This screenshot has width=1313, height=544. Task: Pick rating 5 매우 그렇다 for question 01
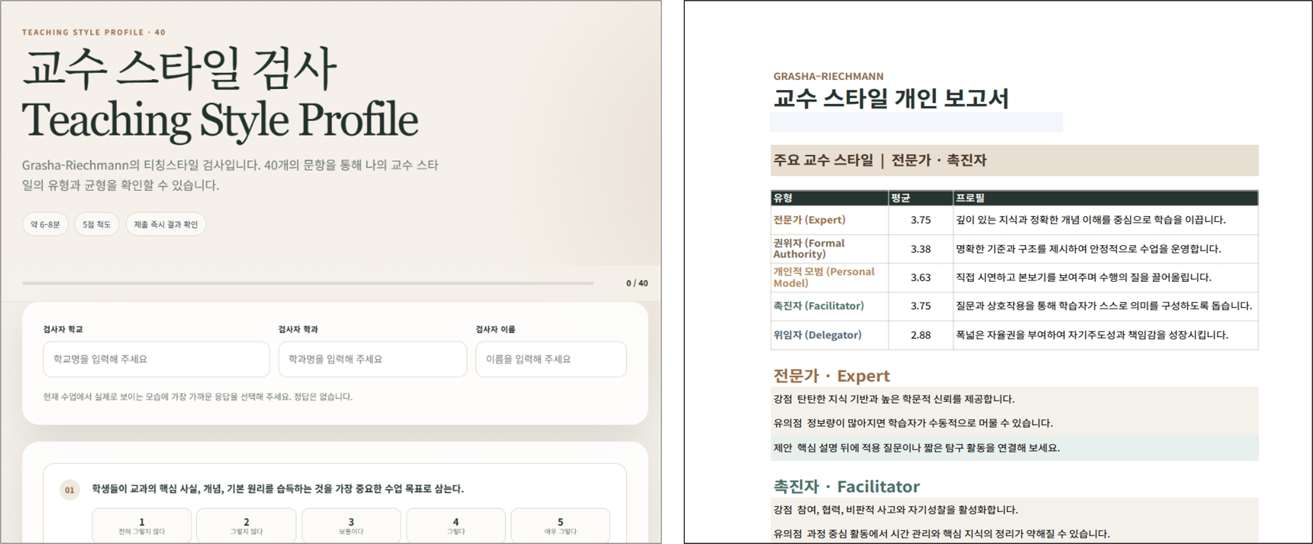560,525
